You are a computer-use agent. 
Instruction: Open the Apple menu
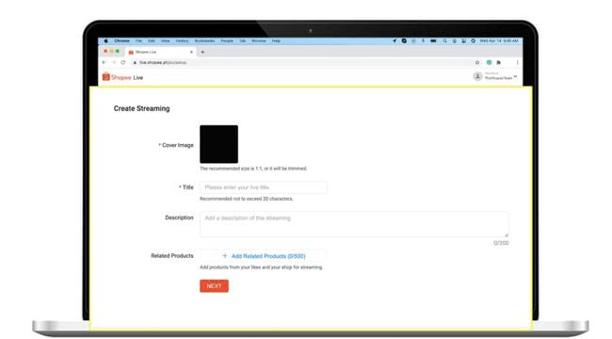105,41
